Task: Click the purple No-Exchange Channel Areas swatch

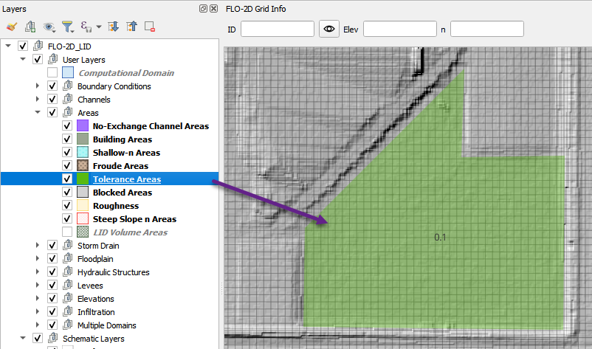Action: click(83, 126)
